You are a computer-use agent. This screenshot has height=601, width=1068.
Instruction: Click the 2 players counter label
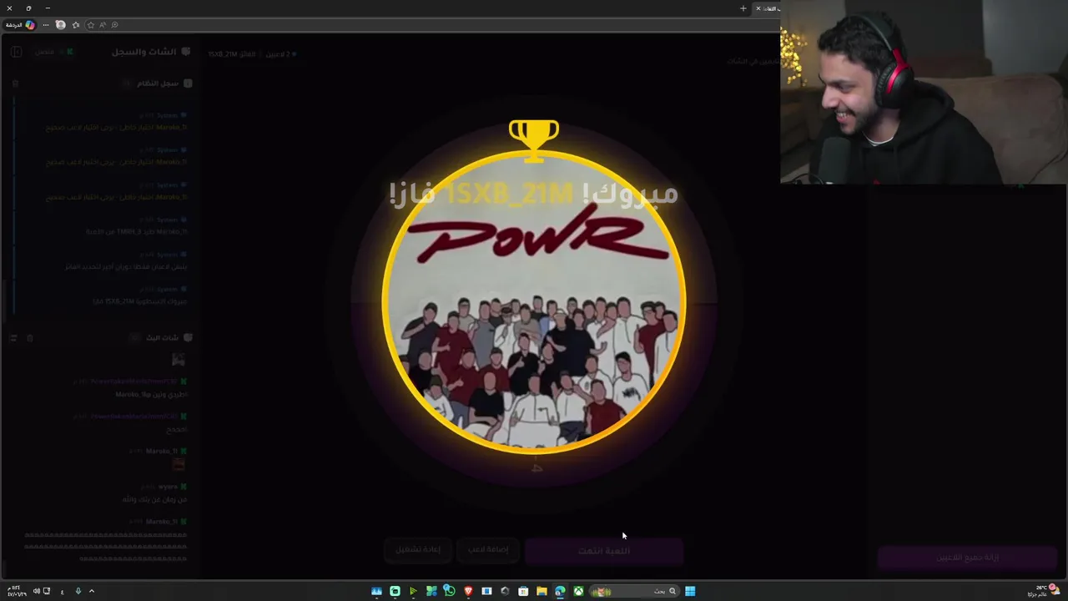coord(280,54)
